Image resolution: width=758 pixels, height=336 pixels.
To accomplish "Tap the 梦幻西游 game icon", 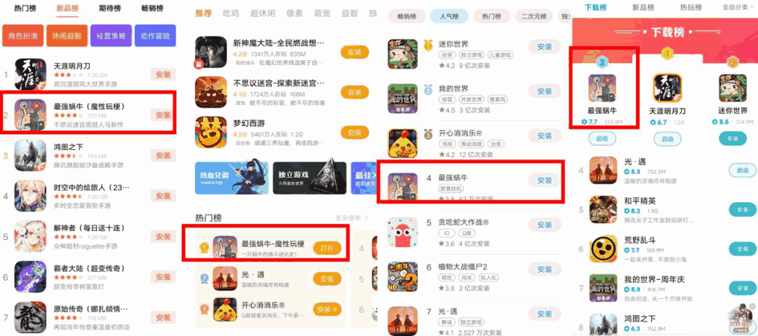I will click(x=211, y=132).
